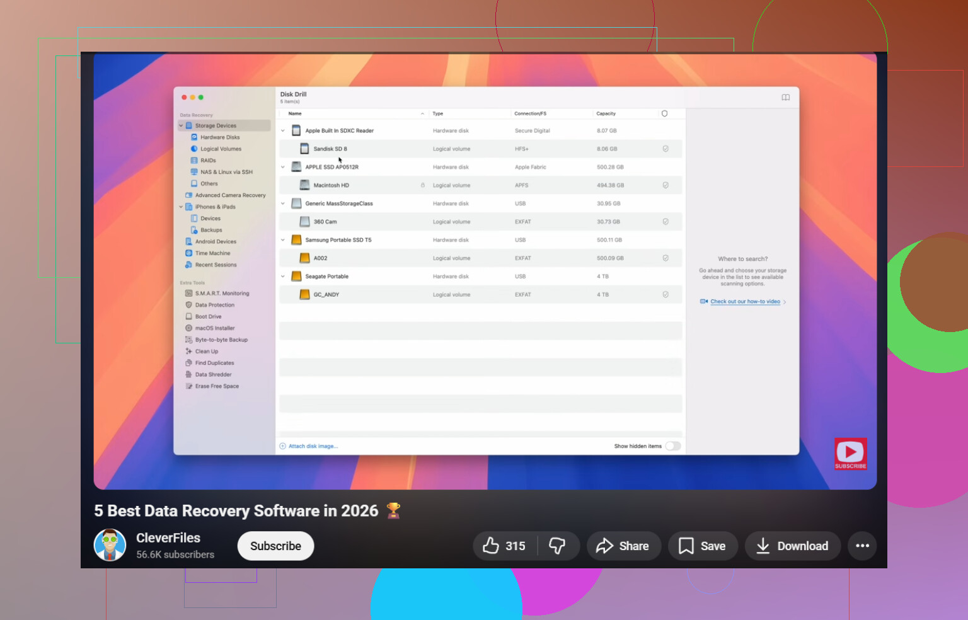Click the 'Apple Fabric' connection cell

[x=531, y=168]
